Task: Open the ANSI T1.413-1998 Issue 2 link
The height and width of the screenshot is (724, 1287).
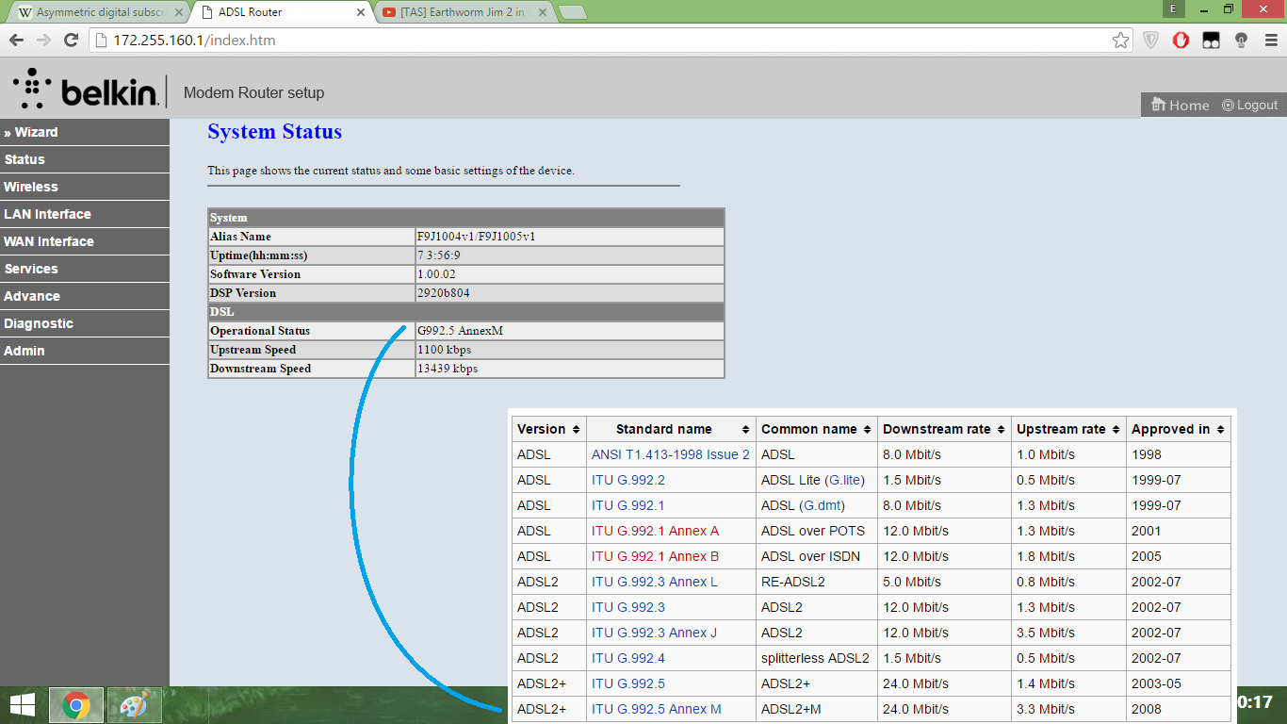Action: pos(671,454)
